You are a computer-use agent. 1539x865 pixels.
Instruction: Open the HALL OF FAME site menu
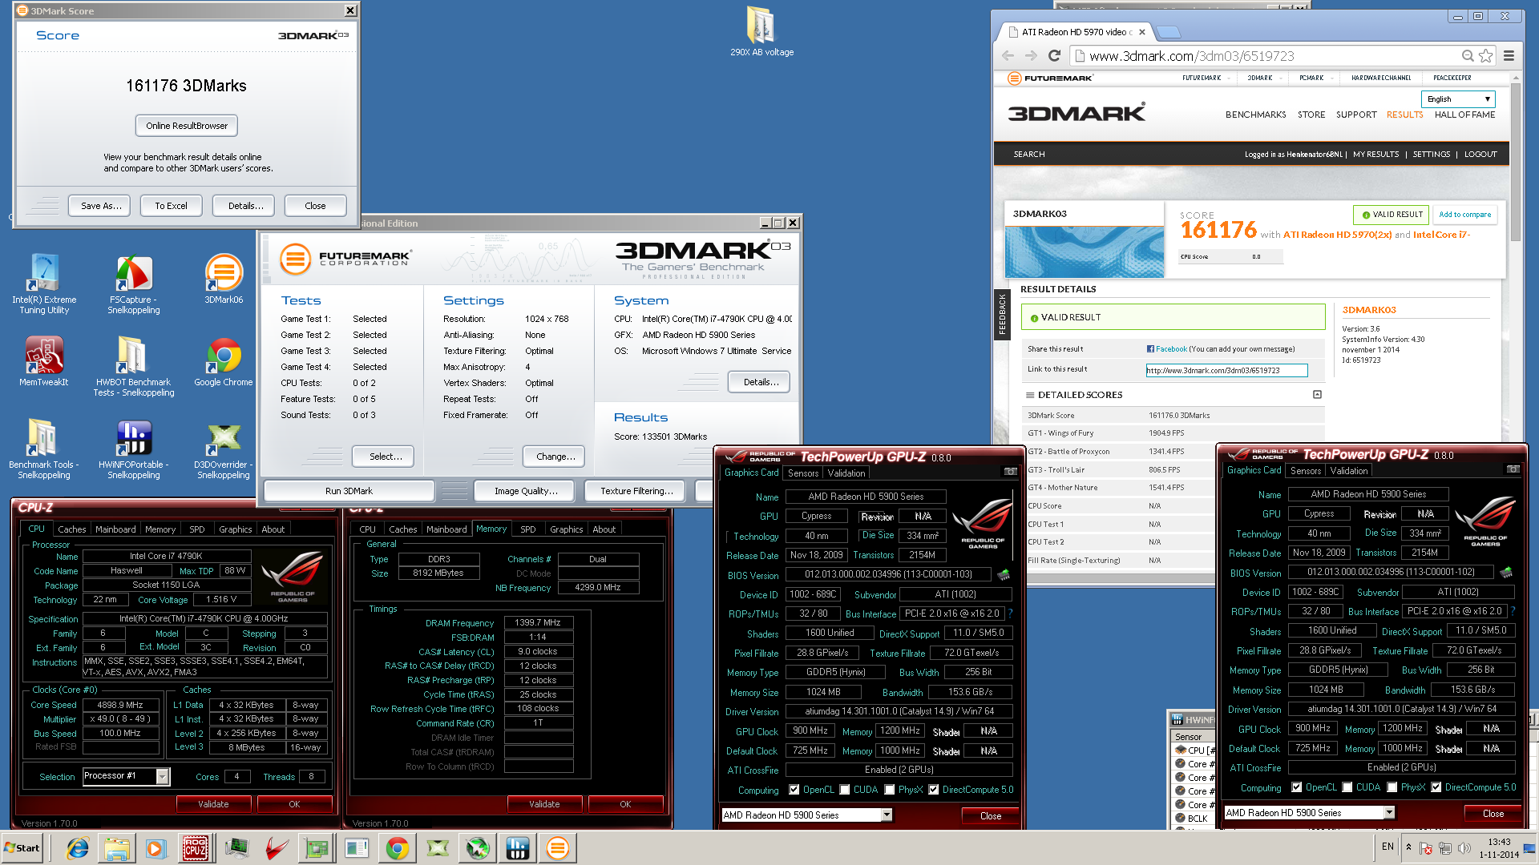pos(1464,115)
